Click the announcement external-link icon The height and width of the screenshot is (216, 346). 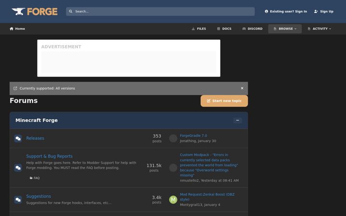pos(15,88)
